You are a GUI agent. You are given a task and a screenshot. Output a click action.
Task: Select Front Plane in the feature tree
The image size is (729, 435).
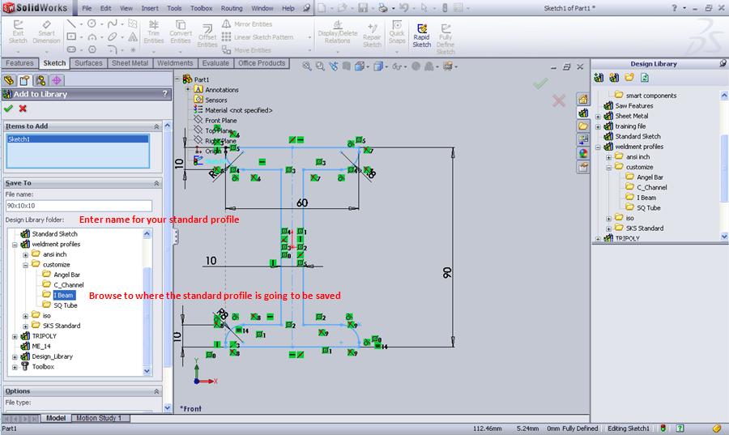tap(221, 121)
